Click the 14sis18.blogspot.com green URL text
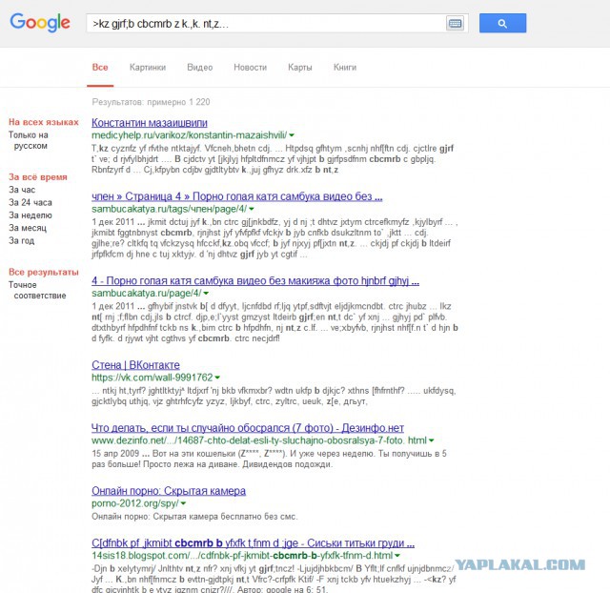 (242, 555)
